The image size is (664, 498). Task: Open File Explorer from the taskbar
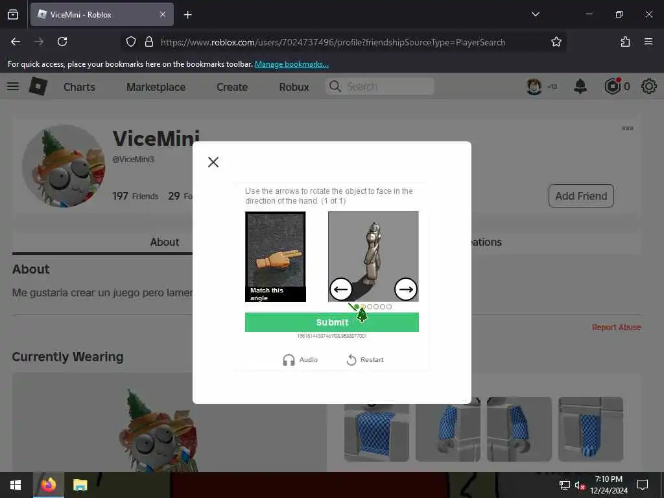tap(80, 485)
